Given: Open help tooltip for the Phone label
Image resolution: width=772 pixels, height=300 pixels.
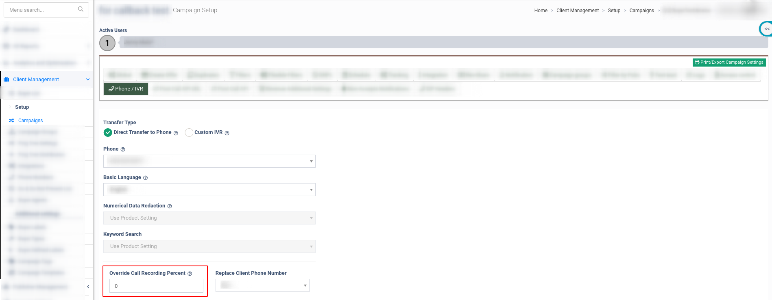Looking at the screenshot, I should coord(123,149).
